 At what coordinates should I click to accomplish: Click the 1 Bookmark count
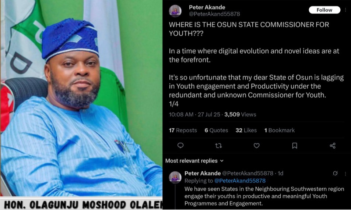tap(280, 131)
